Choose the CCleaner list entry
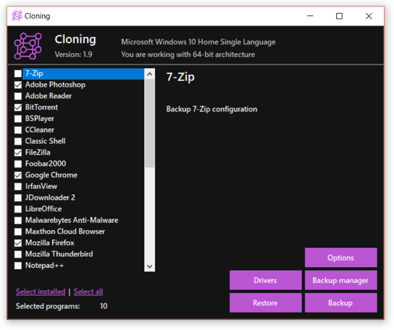 coord(39,130)
